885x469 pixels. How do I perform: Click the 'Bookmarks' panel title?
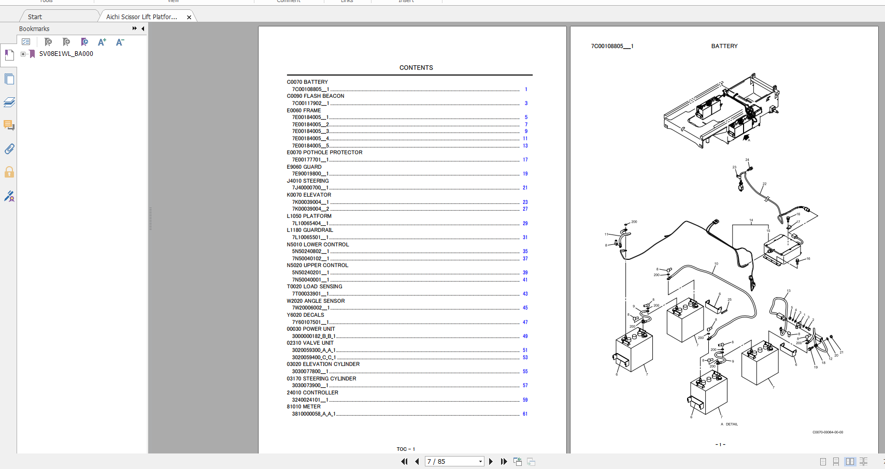pyautogui.click(x=34, y=29)
